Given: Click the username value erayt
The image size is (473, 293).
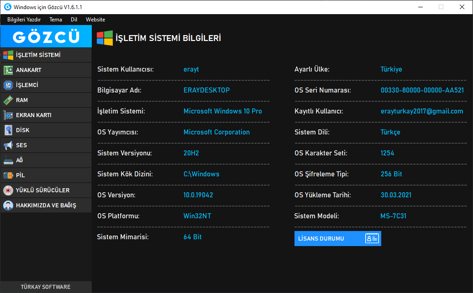Looking at the screenshot, I should (191, 69).
